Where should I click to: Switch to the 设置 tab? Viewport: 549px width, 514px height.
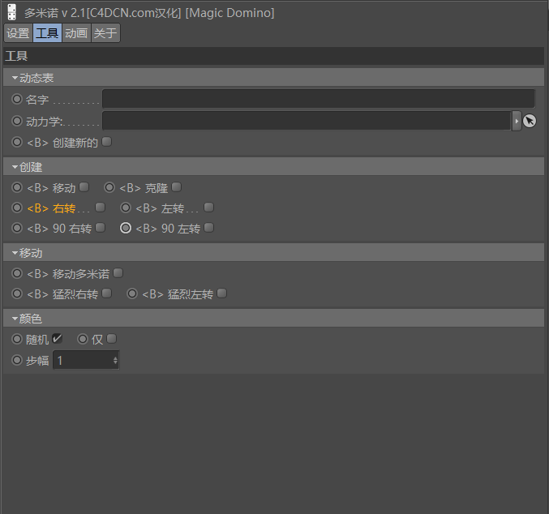coord(18,33)
